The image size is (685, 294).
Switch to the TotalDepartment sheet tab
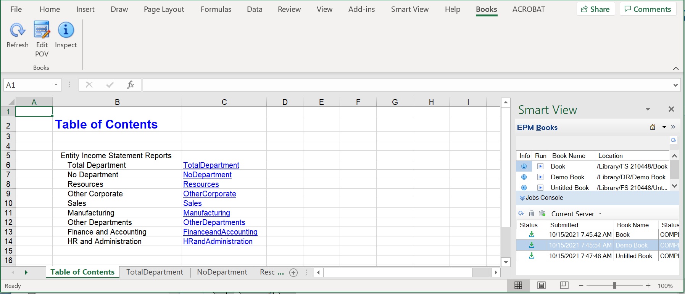[155, 272]
